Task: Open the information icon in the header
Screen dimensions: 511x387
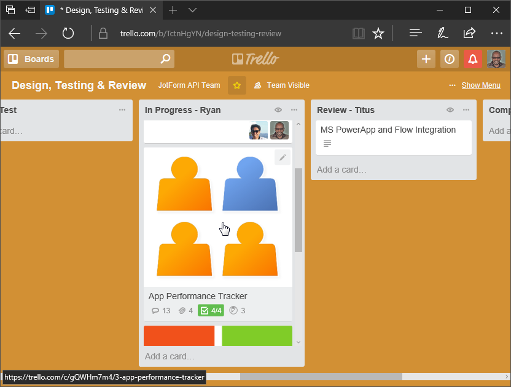Action: point(449,59)
